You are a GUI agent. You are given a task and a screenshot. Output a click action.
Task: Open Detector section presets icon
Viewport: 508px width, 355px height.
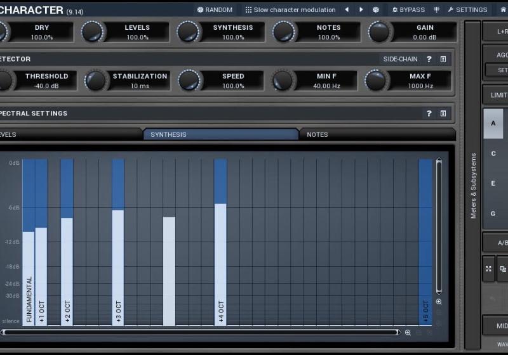443,59
